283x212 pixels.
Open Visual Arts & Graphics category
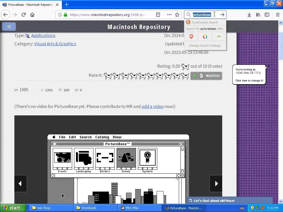point(55,44)
